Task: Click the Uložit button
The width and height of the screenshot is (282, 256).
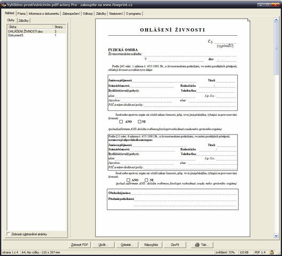Action: coord(103,245)
